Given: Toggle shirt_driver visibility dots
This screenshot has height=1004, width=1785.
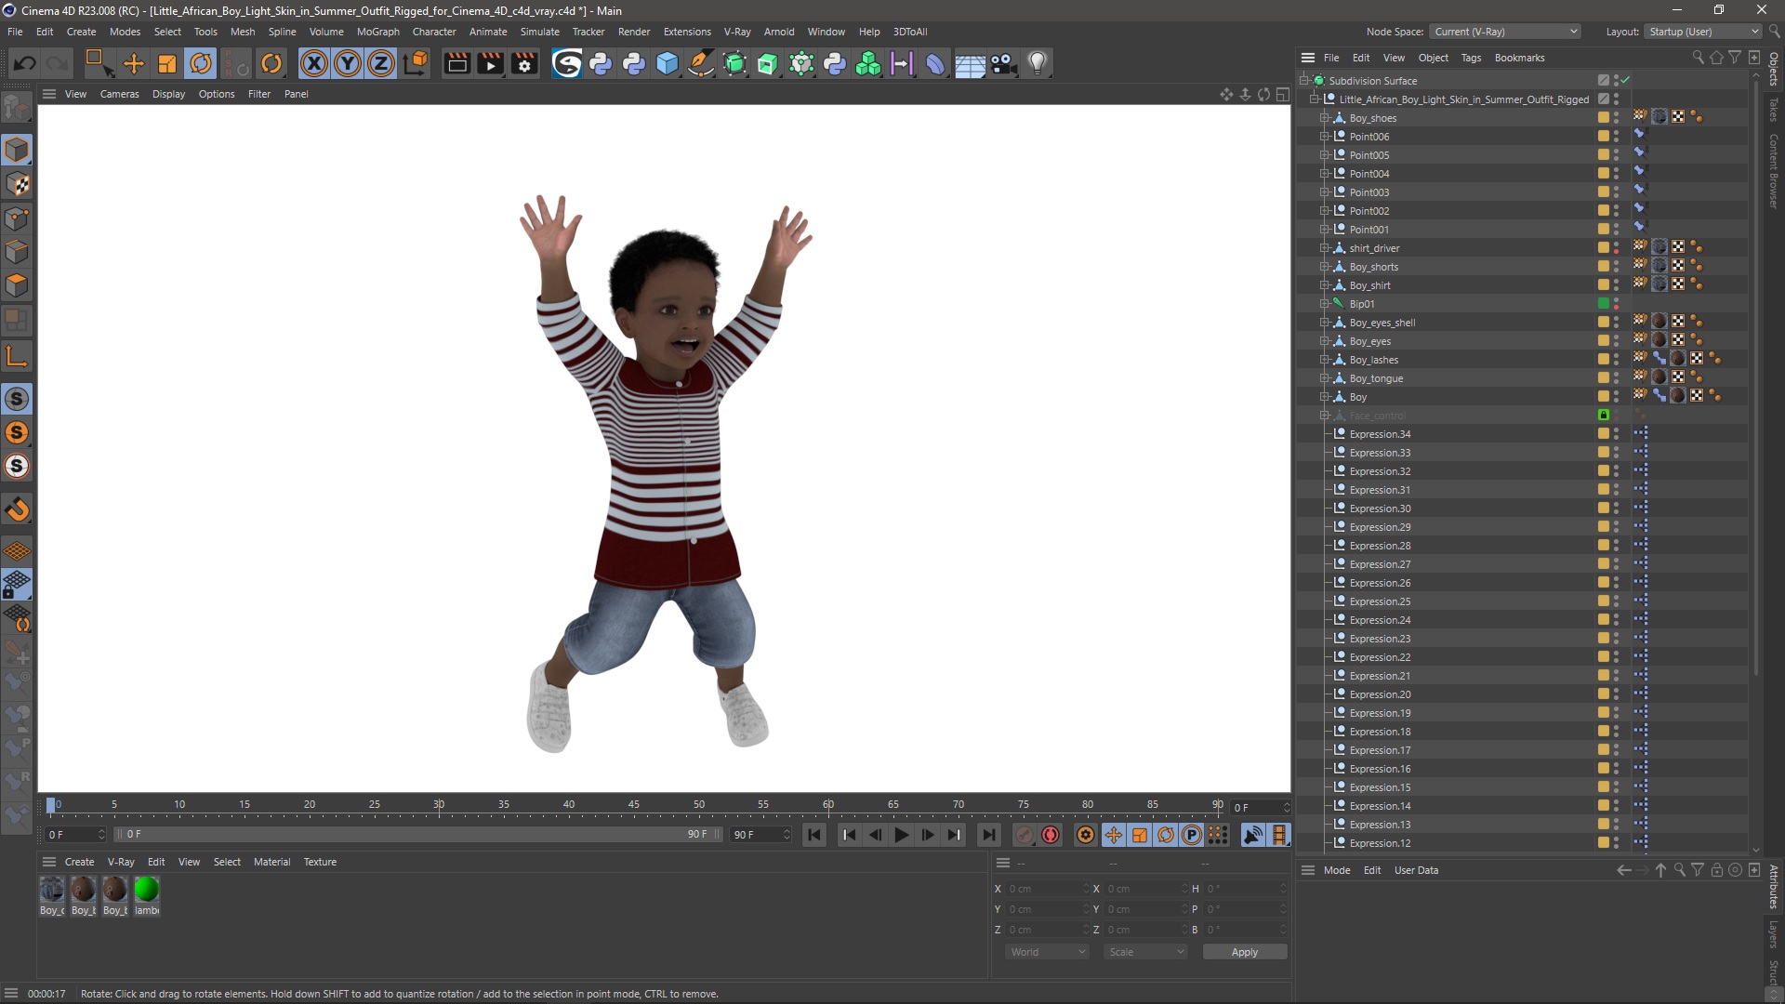Looking at the screenshot, I should [1616, 248].
